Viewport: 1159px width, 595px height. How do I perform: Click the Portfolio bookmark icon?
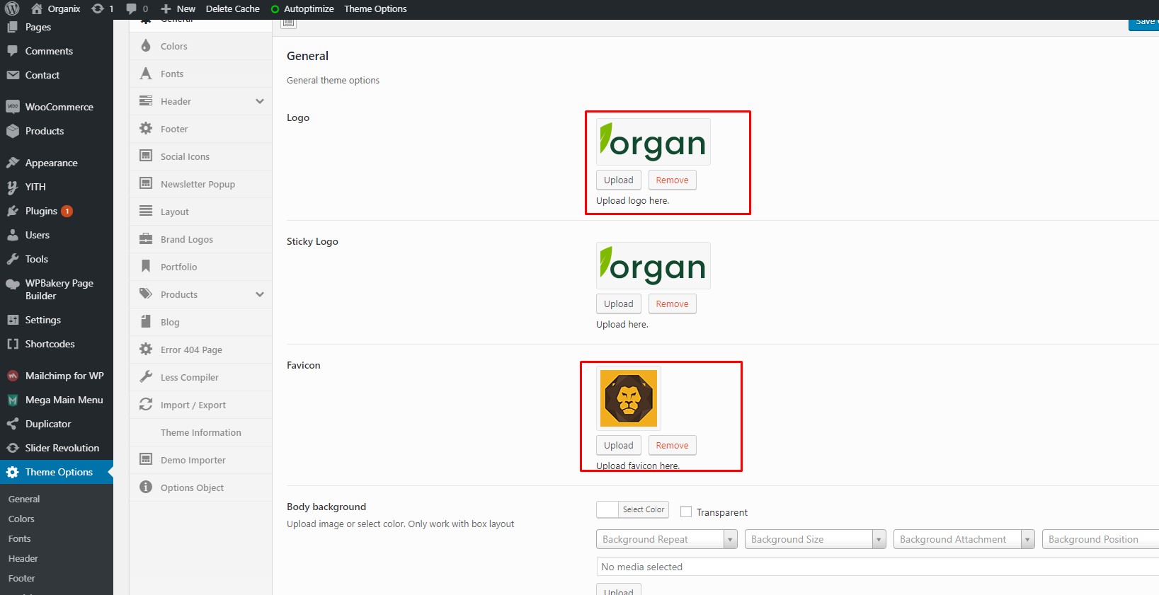[146, 267]
